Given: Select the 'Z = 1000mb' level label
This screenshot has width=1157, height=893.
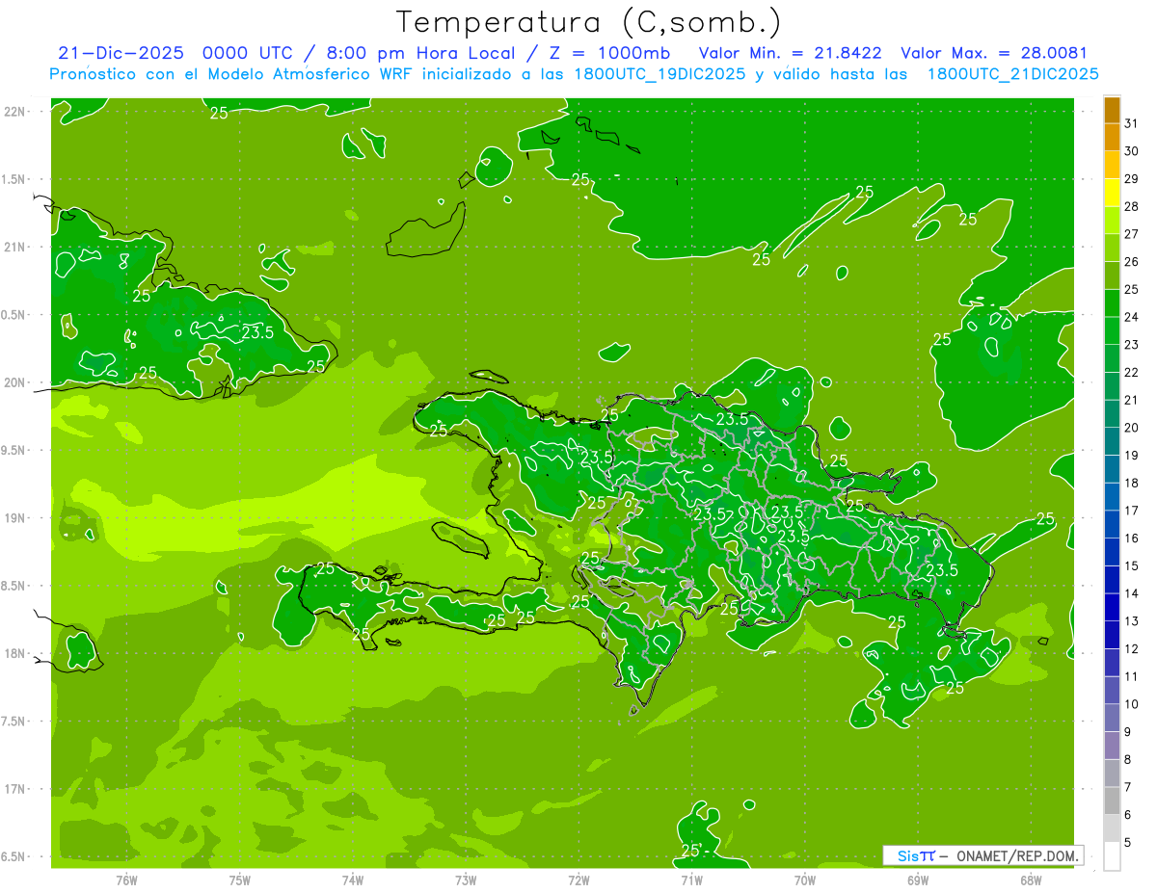Looking at the screenshot, I should click(x=608, y=53).
